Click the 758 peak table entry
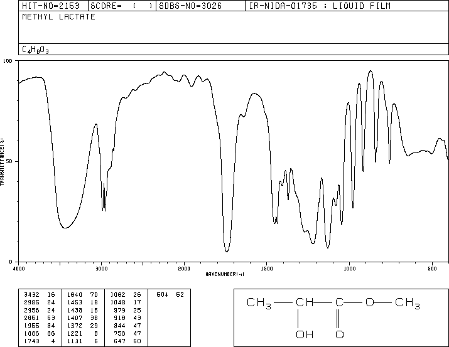This screenshot has height=347, width=449. pyautogui.click(x=120, y=333)
